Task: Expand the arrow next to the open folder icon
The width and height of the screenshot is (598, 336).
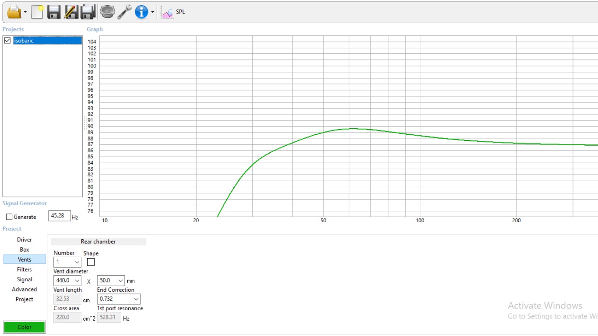Action: (25, 12)
